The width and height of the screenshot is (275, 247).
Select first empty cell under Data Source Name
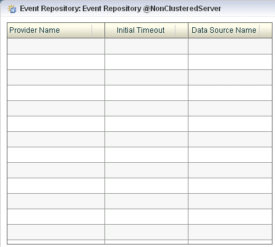coord(231,46)
